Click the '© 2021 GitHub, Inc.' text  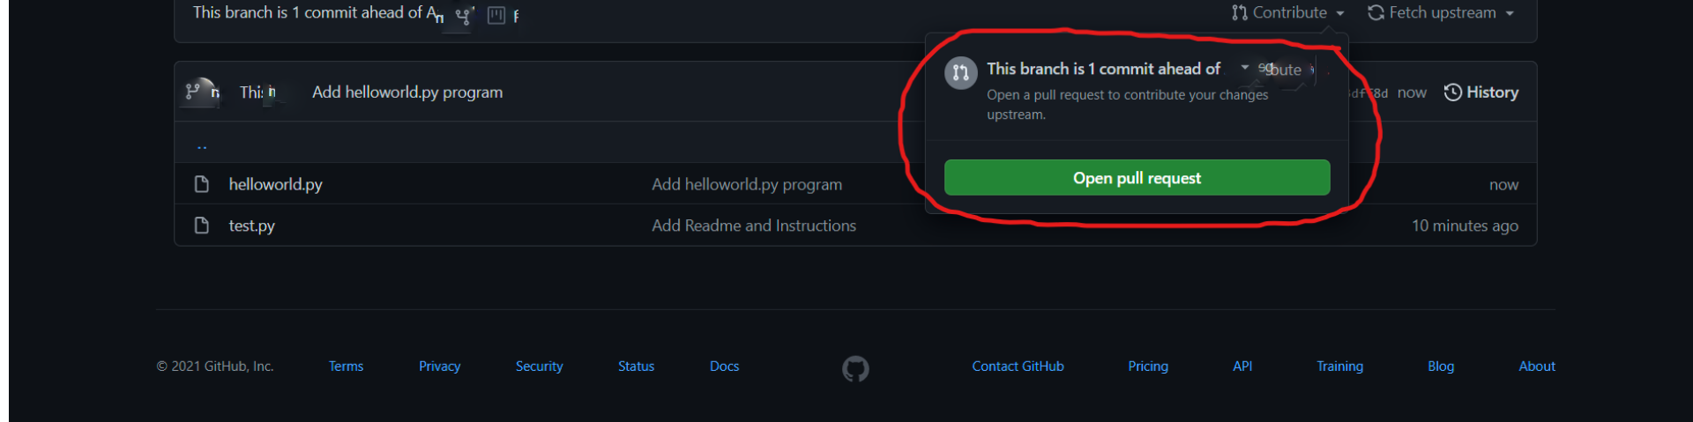pyautogui.click(x=215, y=366)
